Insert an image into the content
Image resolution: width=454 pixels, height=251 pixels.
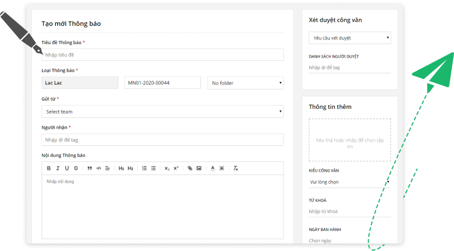click(199, 168)
